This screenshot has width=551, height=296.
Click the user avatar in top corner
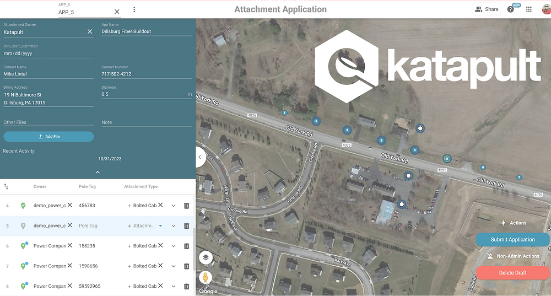tap(547, 9)
